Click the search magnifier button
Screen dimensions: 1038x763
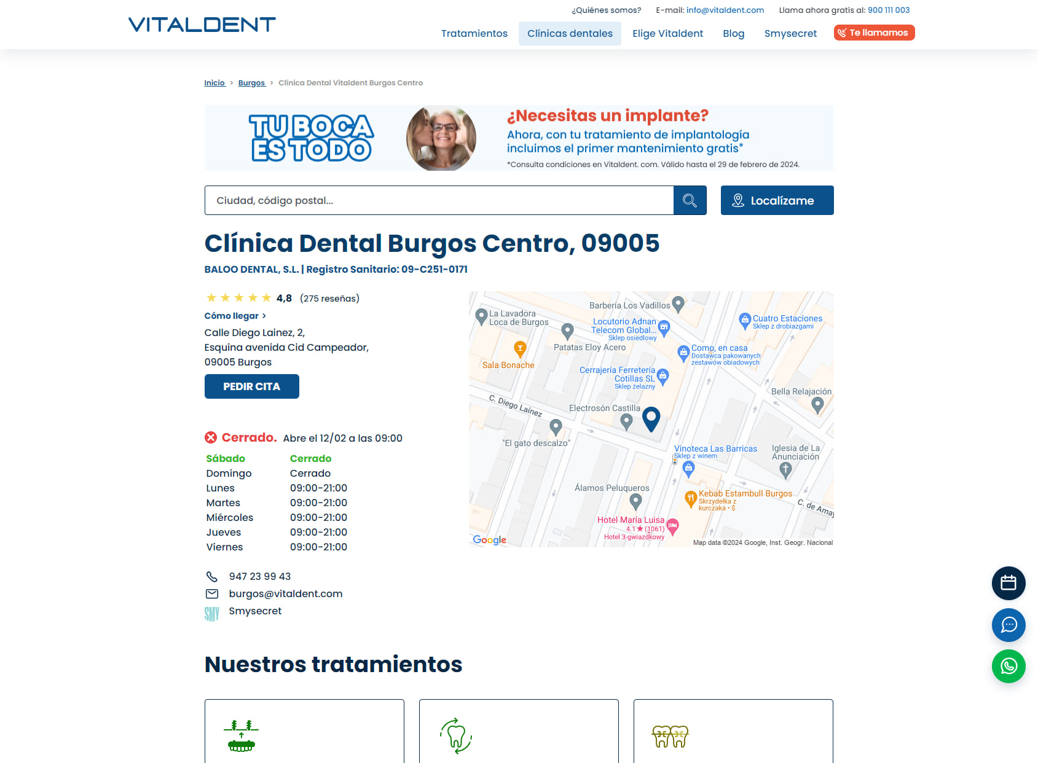(x=690, y=200)
